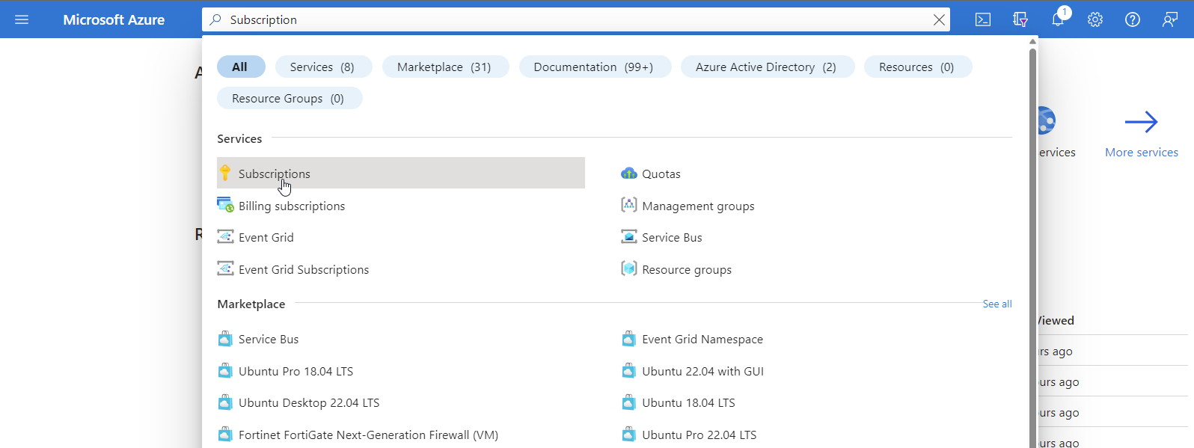Open Directories and subscriptions filter icon
This screenshot has width=1194, height=448.
click(x=1020, y=19)
